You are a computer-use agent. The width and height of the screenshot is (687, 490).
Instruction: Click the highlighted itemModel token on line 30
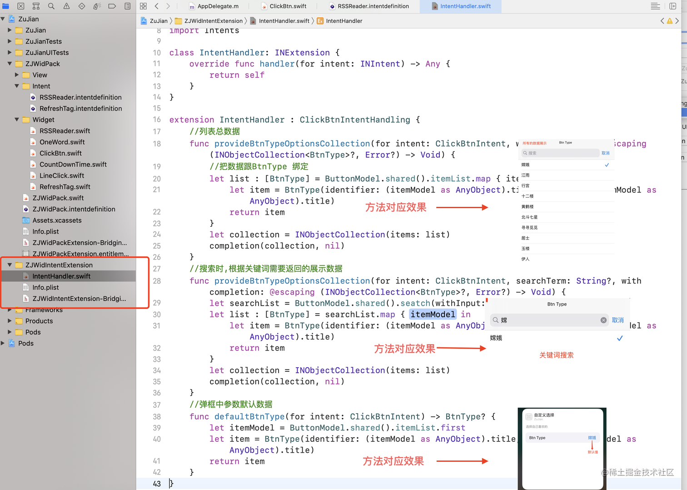coord(433,315)
